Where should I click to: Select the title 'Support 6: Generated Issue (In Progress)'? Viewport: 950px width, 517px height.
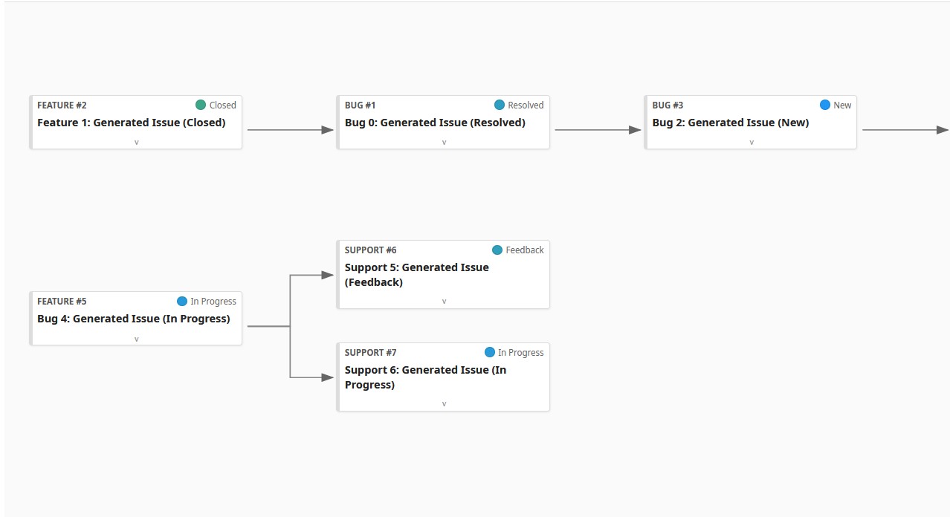[424, 377]
